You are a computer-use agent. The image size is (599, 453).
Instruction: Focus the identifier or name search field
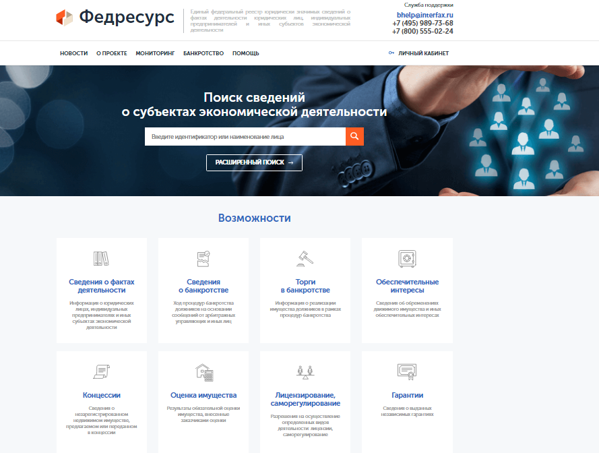(245, 136)
